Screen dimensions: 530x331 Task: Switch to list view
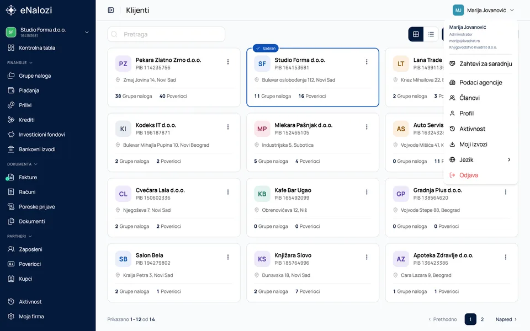click(x=431, y=34)
